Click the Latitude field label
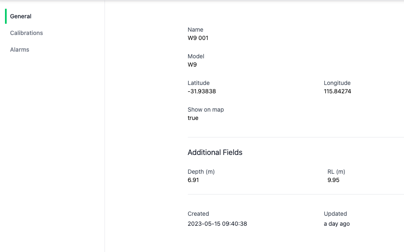404x252 pixels. [199, 83]
